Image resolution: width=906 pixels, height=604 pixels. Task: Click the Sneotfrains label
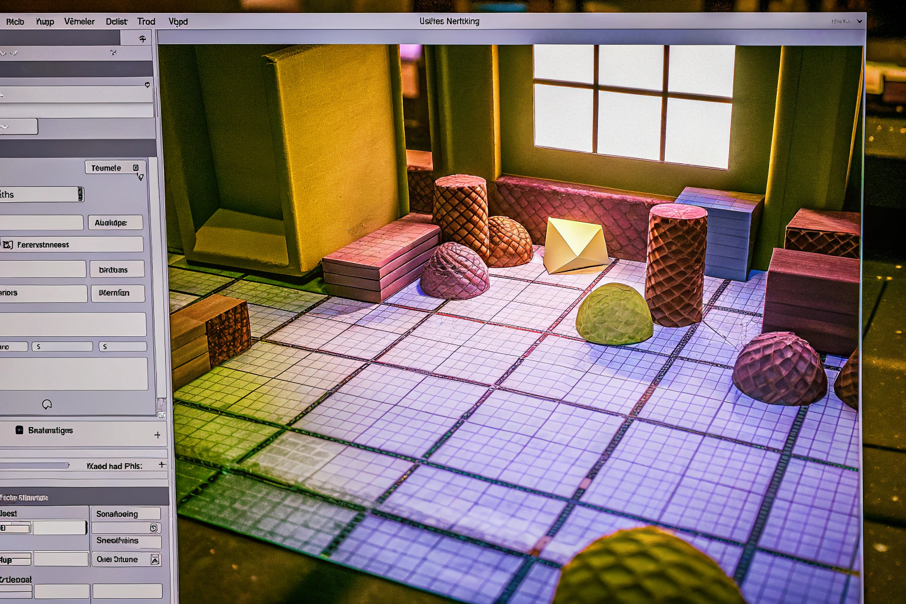[117, 541]
